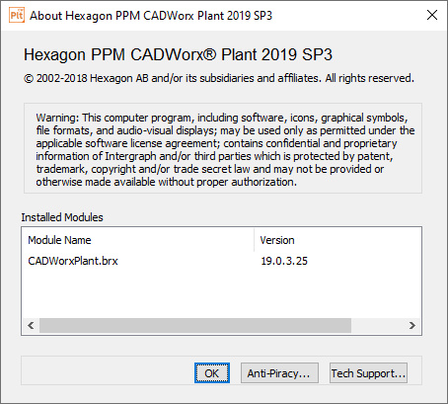Click the Hexagon PPM CADWorx Plant heading

[x=178, y=54]
